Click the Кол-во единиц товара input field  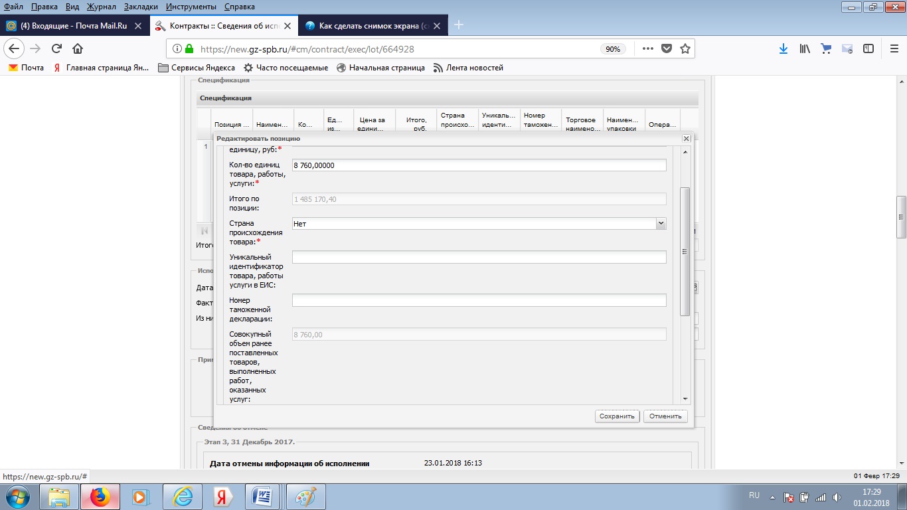479,165
